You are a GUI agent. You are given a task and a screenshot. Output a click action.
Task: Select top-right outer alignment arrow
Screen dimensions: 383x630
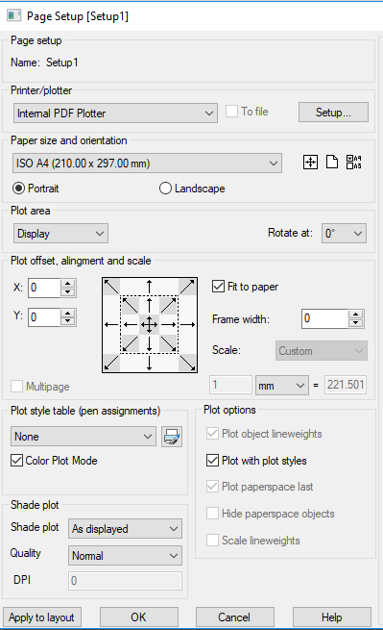tap(187, 287)
